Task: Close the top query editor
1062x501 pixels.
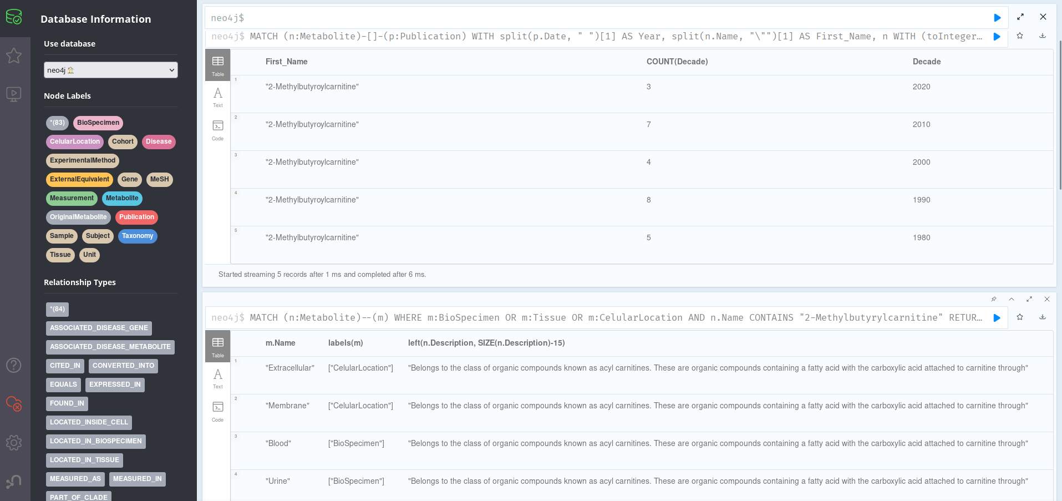Action: 1043,17
